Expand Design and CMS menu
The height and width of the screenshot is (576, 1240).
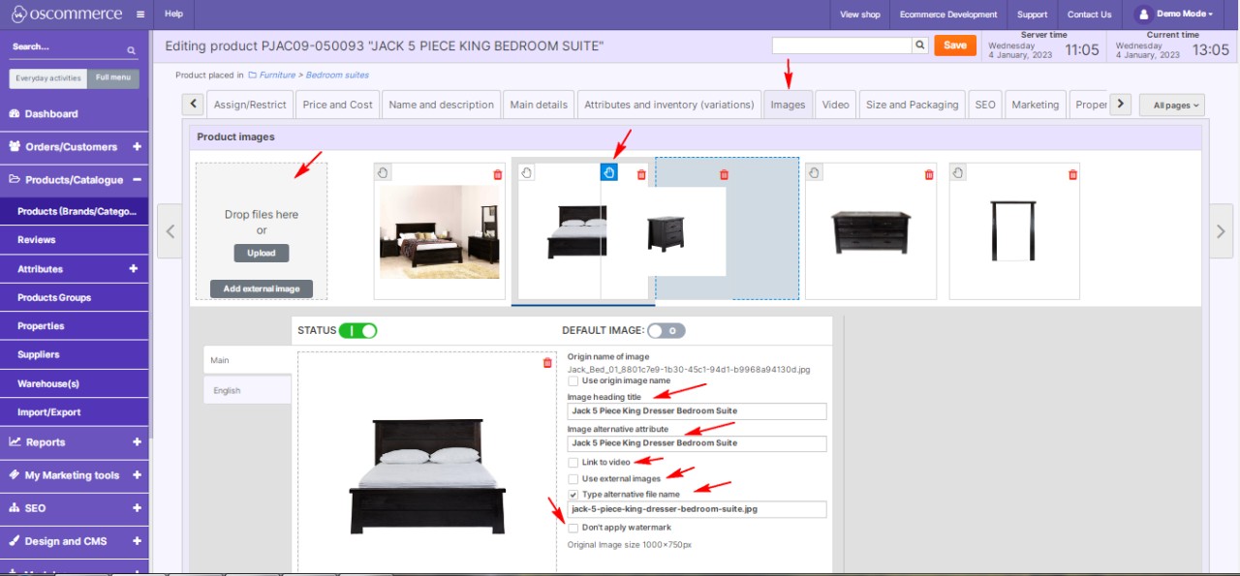coord(137,541)
